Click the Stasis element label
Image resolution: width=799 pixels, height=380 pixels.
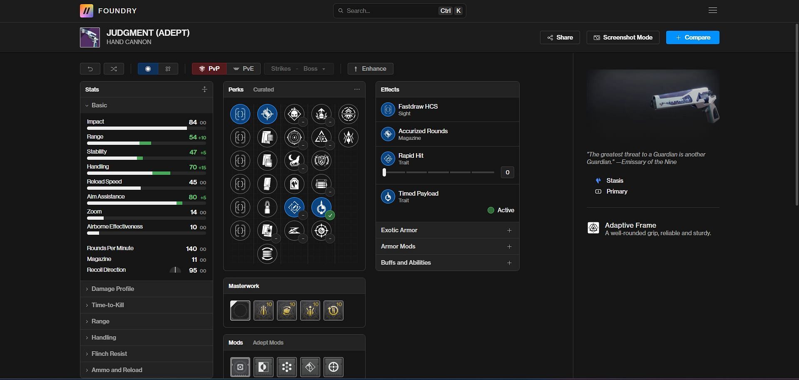[x=615, y=181]
